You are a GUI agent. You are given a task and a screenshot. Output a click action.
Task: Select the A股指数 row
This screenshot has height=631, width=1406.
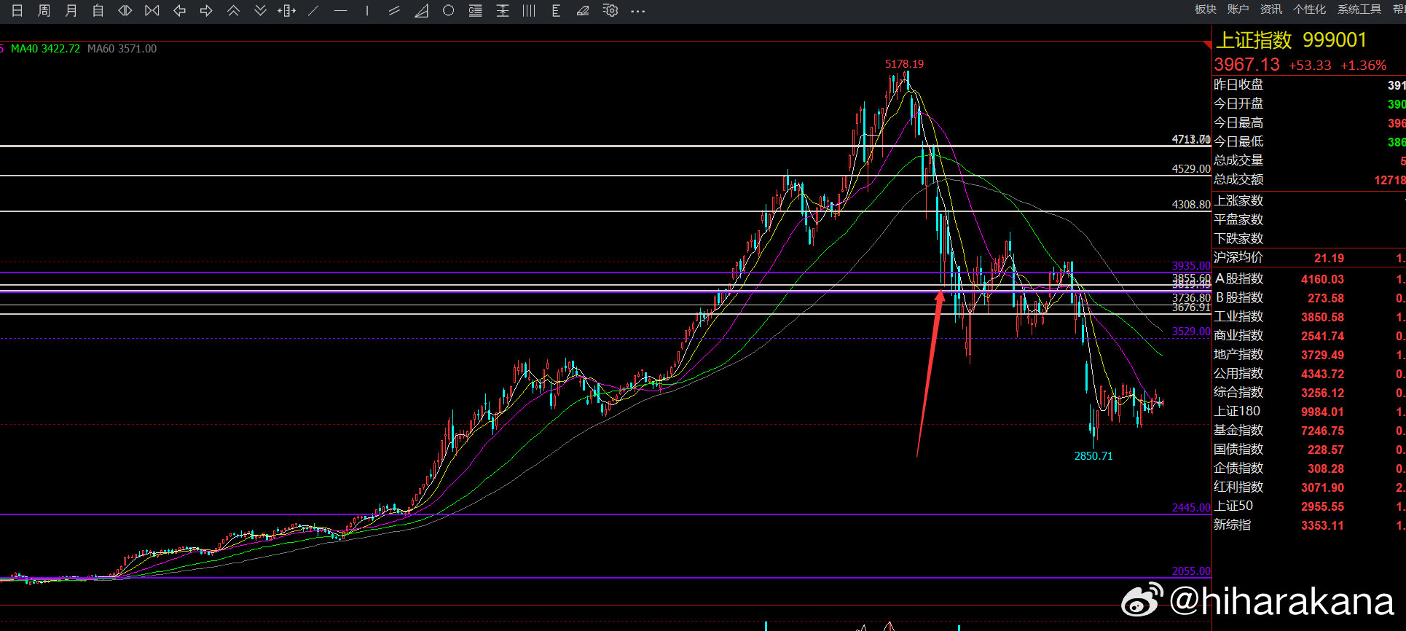click(1309, 279)
